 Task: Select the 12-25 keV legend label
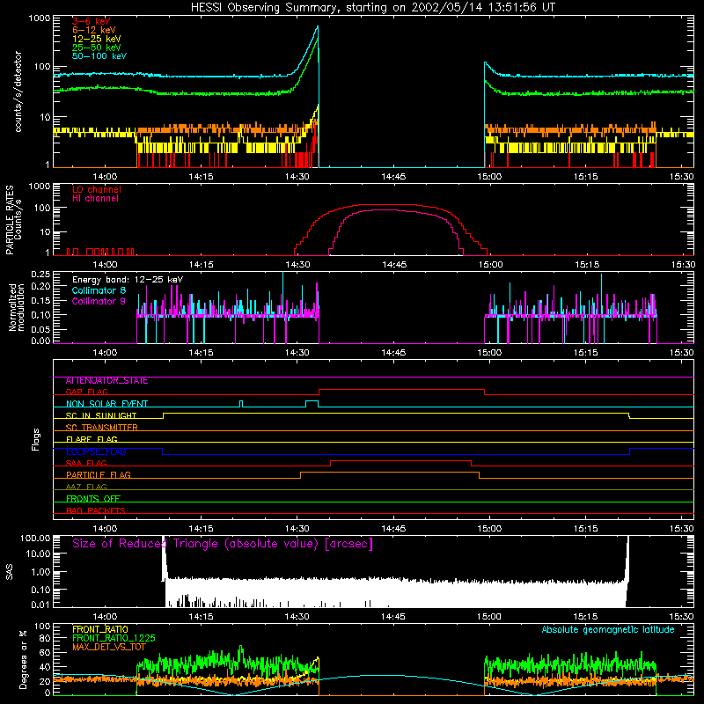[97, 39]
